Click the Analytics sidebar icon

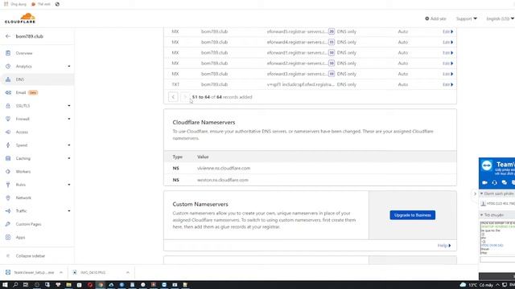8,66
